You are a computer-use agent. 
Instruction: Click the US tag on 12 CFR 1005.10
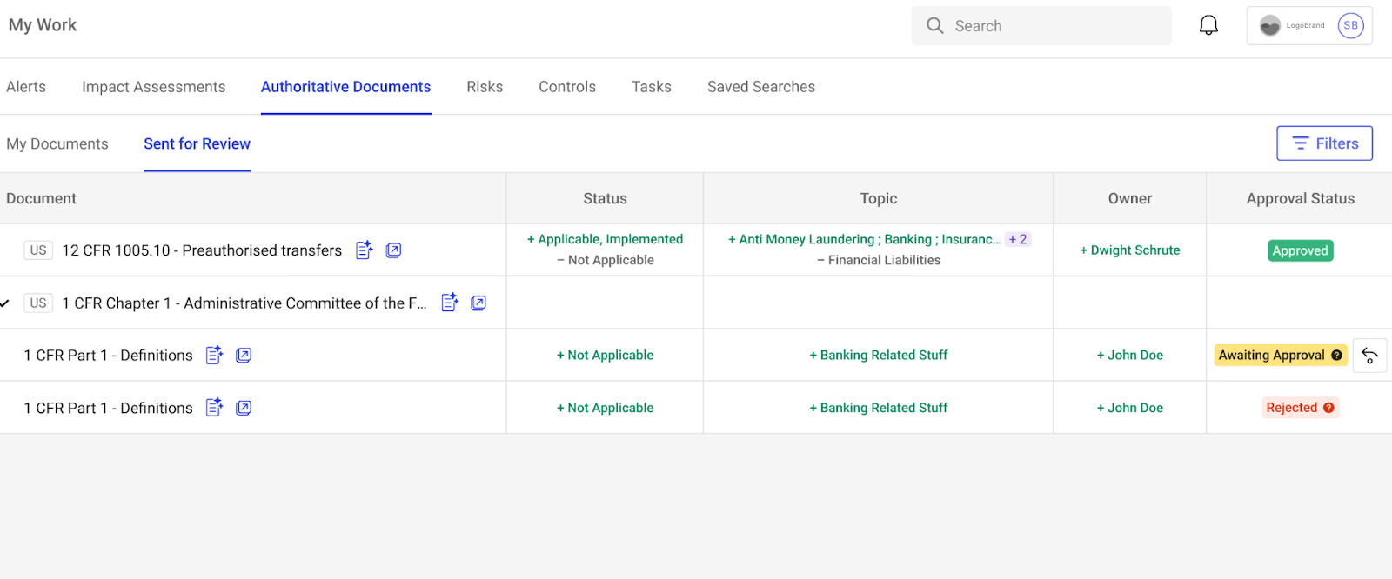click(38, 250)
